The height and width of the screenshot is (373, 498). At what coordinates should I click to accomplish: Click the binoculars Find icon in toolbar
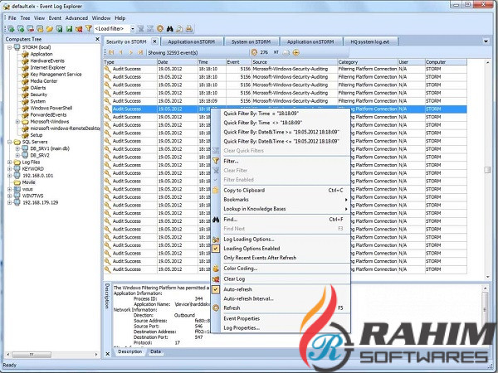pos(169,29)
